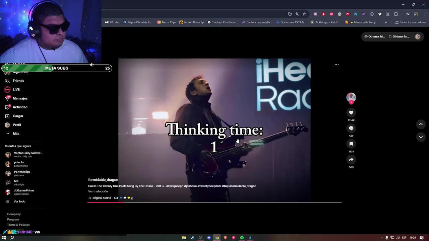Open the comments speech bubble icon

pos(351,128)
